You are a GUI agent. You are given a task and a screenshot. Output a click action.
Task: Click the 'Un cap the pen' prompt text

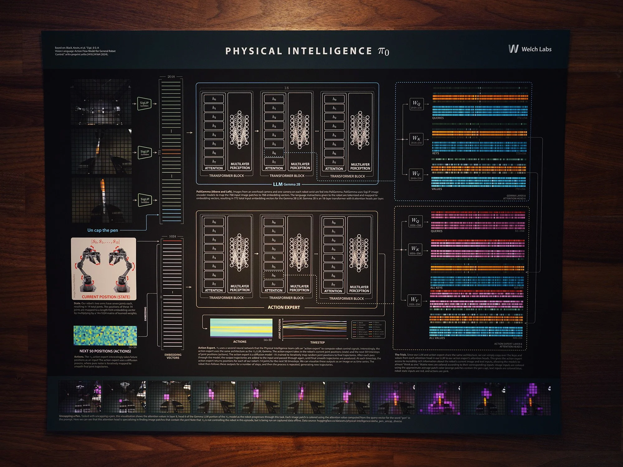click(x=102, y=230)
